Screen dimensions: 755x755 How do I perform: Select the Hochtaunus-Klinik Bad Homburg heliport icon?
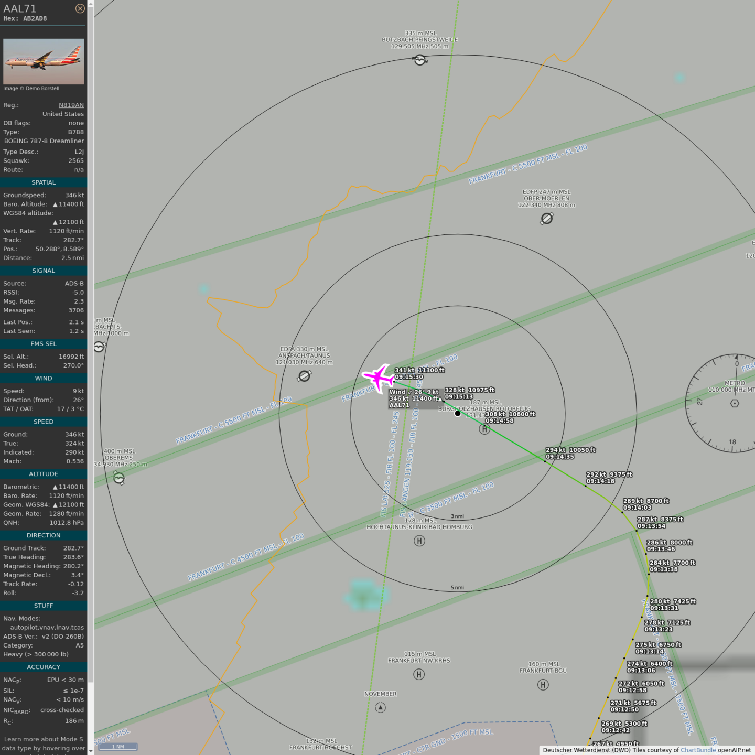419,541
